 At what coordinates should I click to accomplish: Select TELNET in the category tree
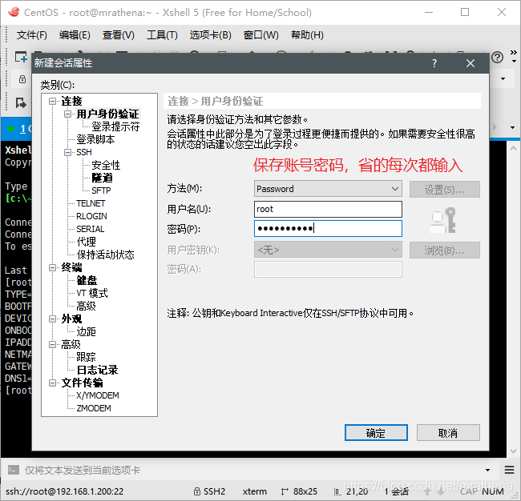pyautogui.click(x=91, y=203)
